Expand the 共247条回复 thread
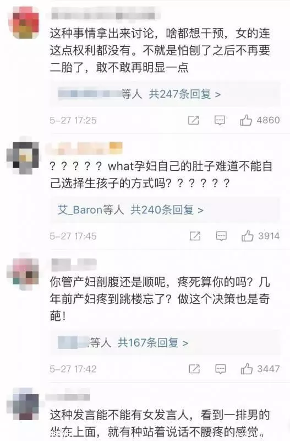Viewport: 290px width, 441px height. click(185, 94)
